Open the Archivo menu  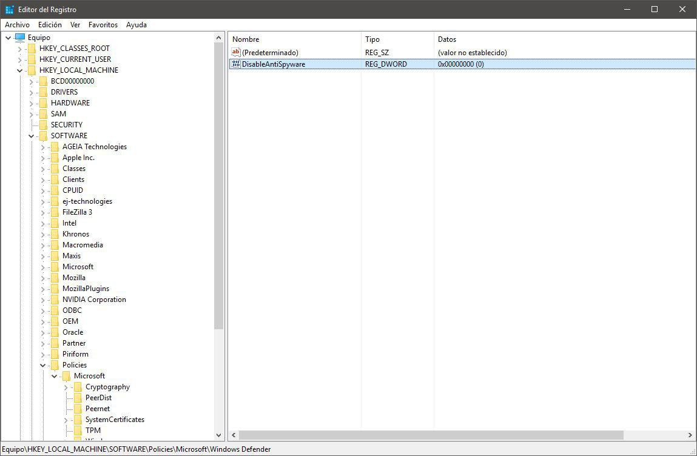click(18, 25)
